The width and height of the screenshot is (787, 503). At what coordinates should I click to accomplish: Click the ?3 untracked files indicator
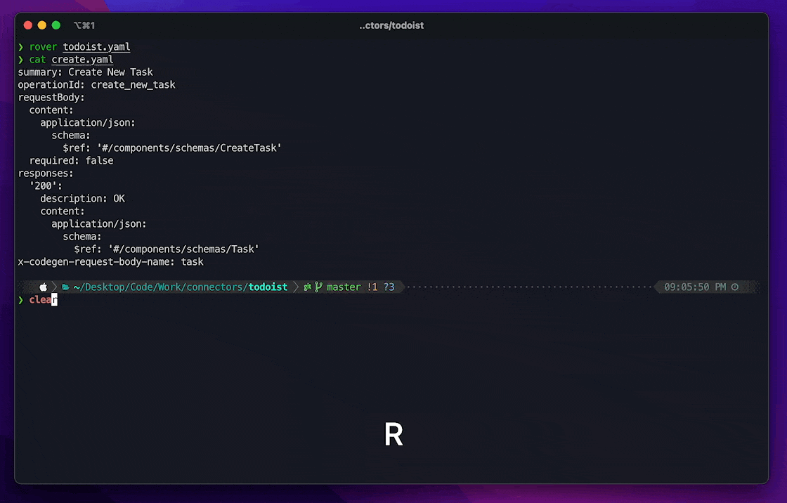pos(389,287)
